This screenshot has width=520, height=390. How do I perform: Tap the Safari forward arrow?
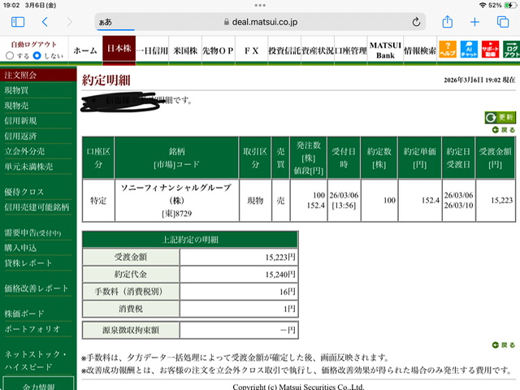70,22
